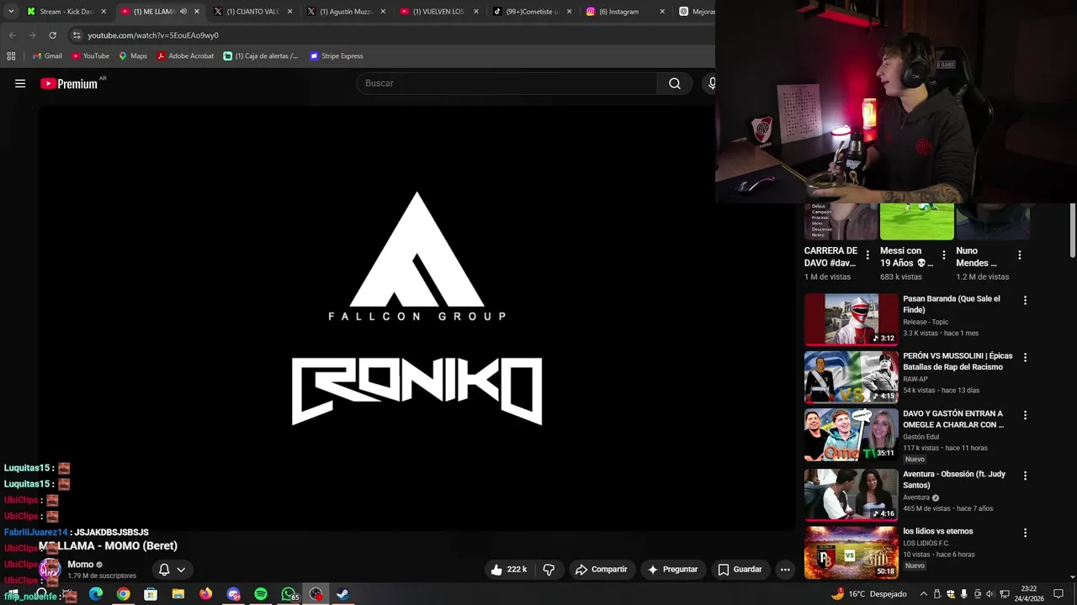
Task: Open Aventura - Obsesión video title
Action: (954, 479)
